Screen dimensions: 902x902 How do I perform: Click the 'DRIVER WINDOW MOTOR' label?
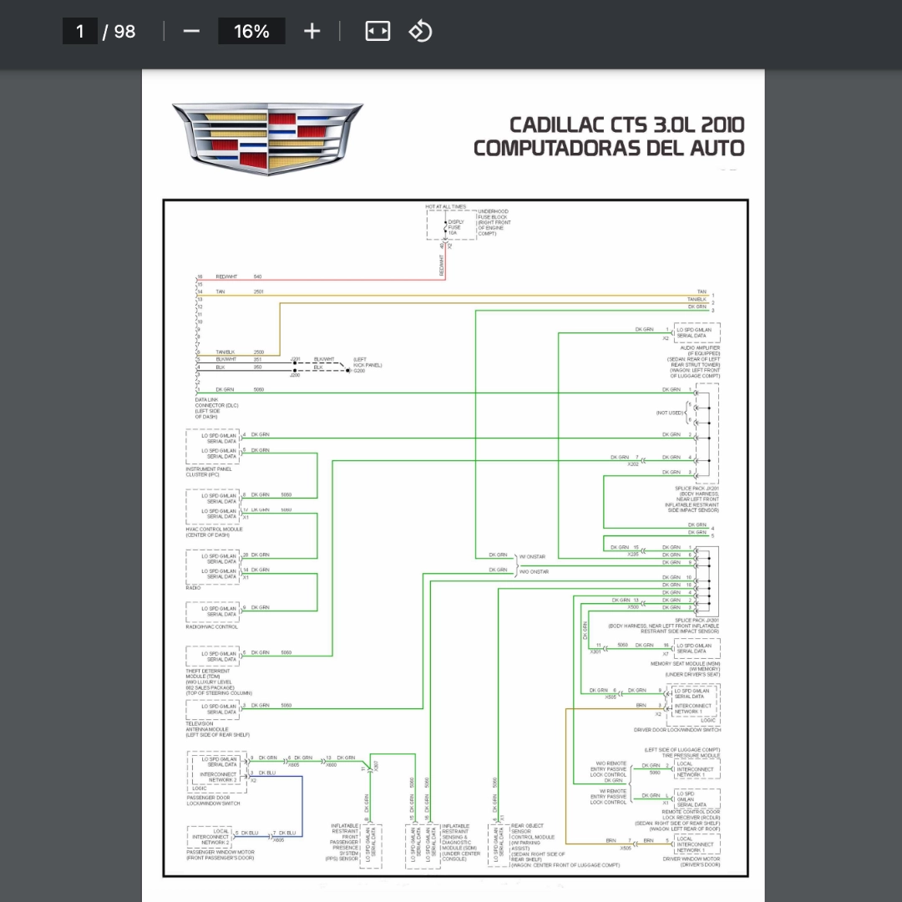click(691, 859)
